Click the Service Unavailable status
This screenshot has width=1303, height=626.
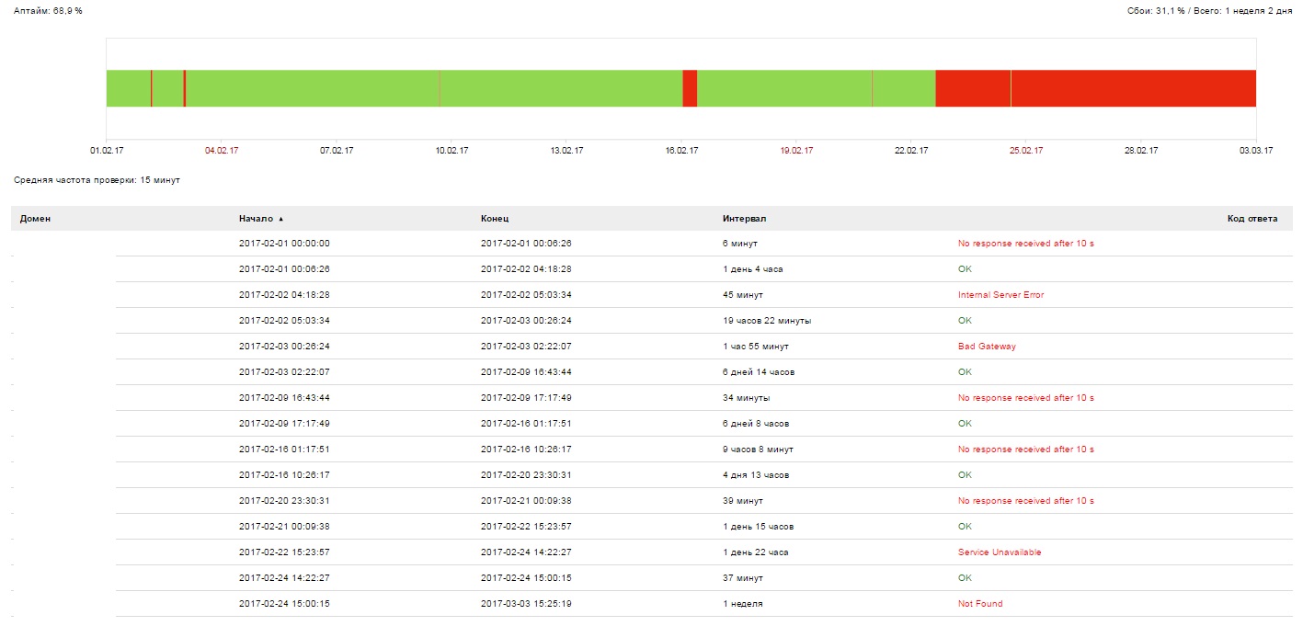coord(1000,552)
